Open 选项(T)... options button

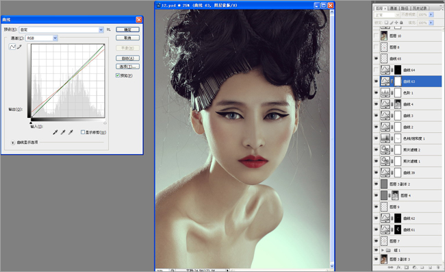128,66
